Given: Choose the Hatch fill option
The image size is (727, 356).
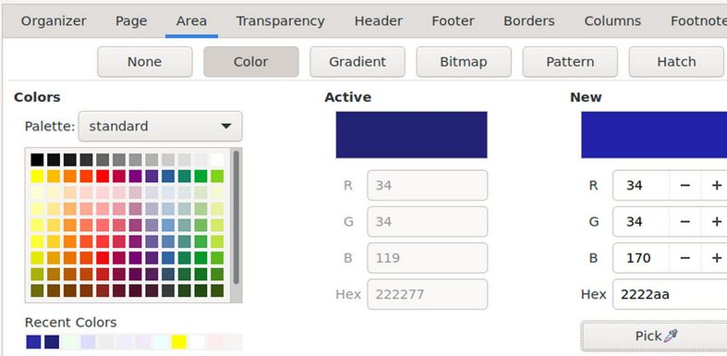Looking at the screenshot, I should [x=676, y=62].
